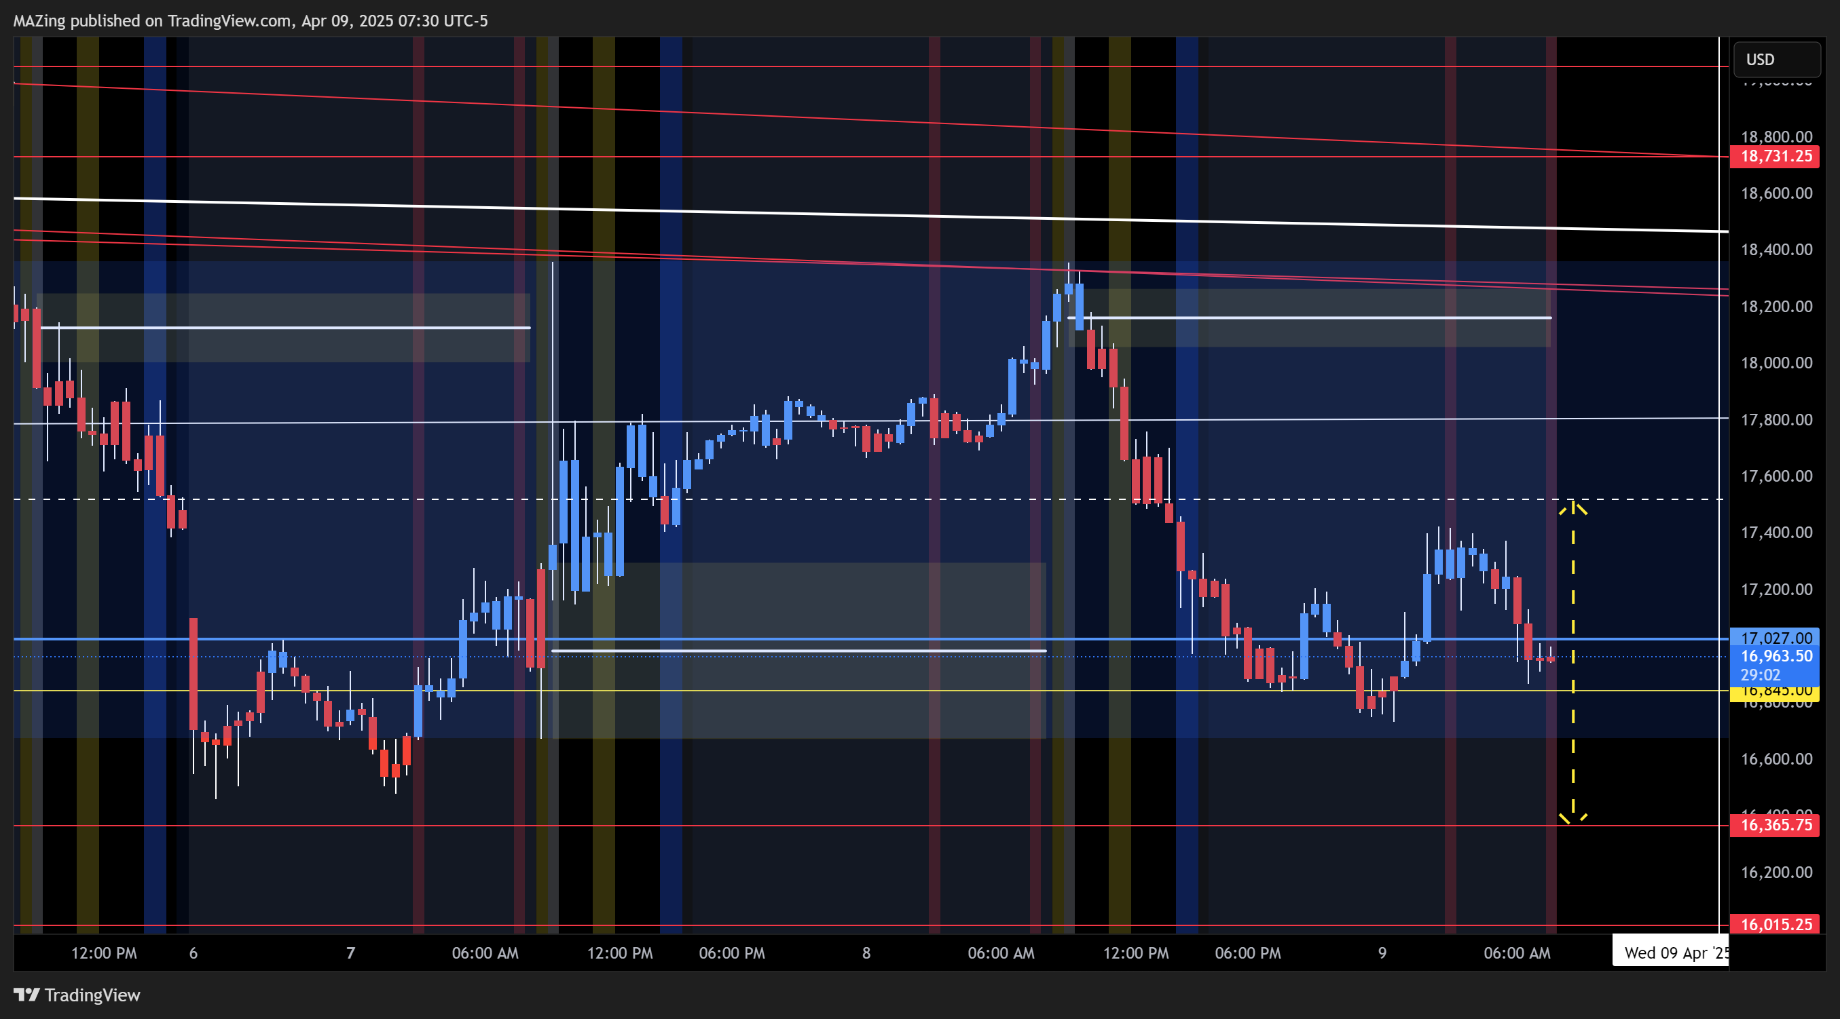Click the 16,600.00 price axis tick
Image resolution: width=1840 pixels, height=1019 pixels.
point(1775,758)
